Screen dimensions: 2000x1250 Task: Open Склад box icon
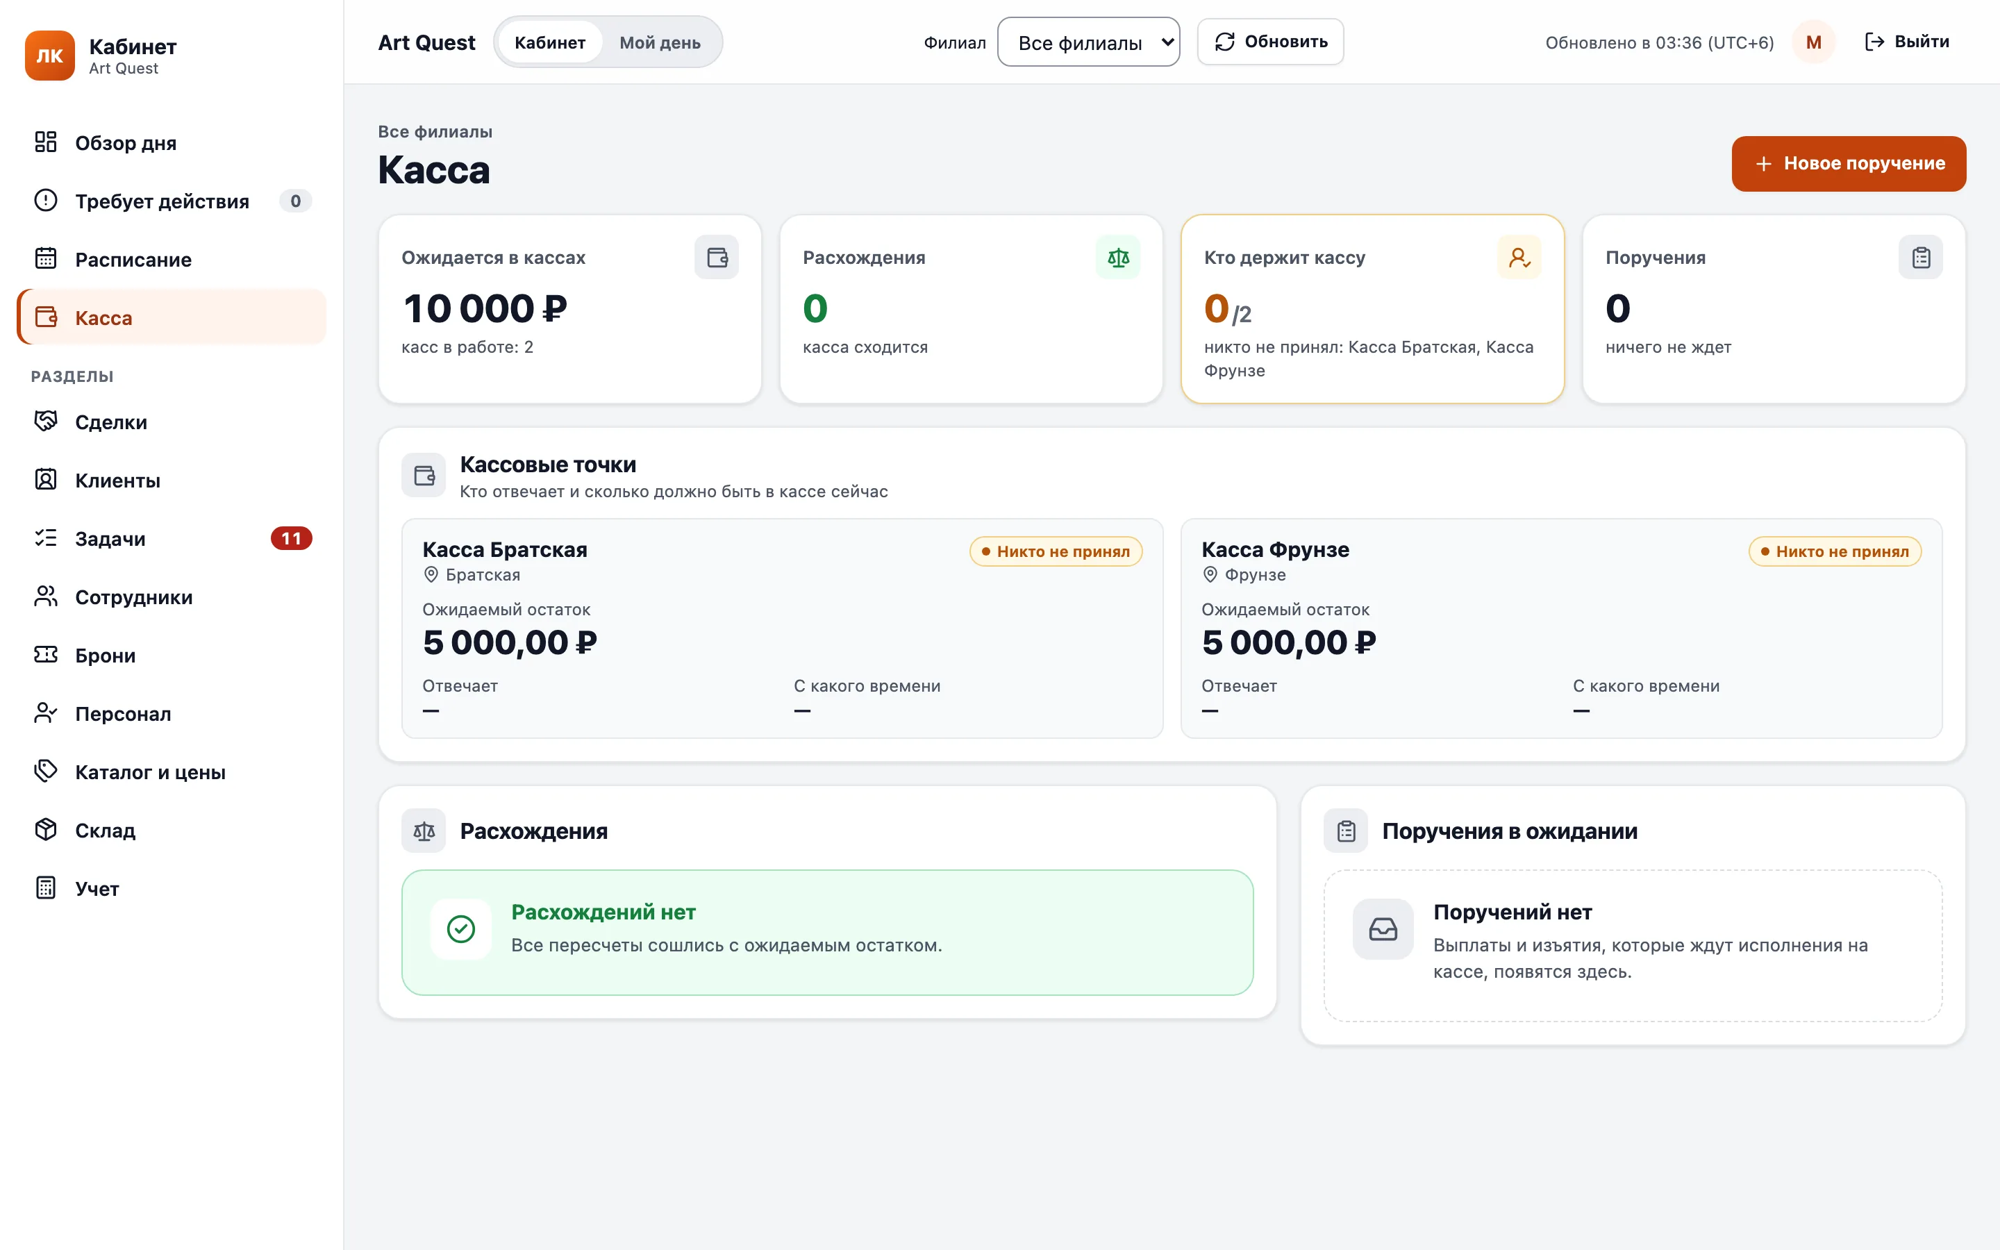coord(45,829)
